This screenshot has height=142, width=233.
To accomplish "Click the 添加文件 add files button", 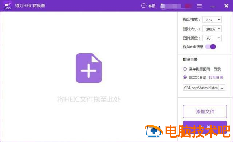I will 205,111.
